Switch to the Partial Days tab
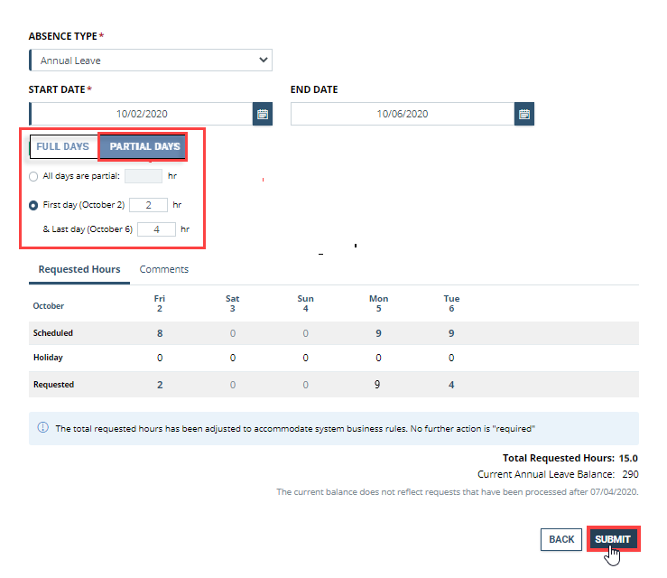Viewport: 667px width, 578px height. pos(144,146)
